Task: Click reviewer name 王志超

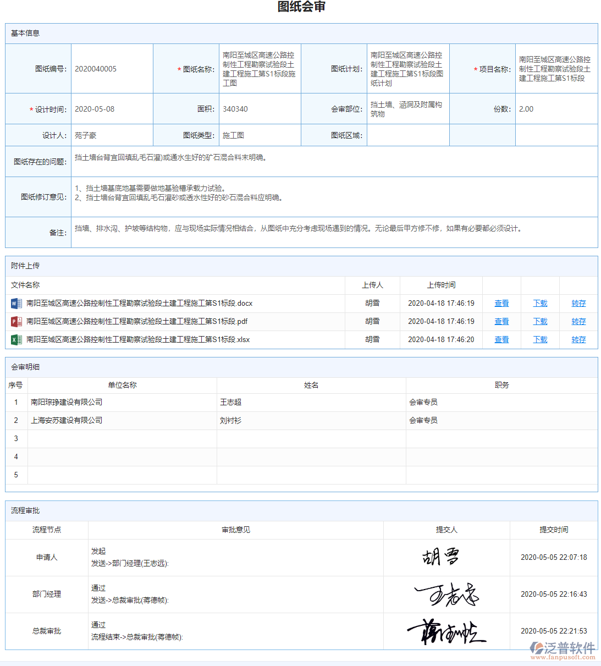Action: [x=230, y=402]
